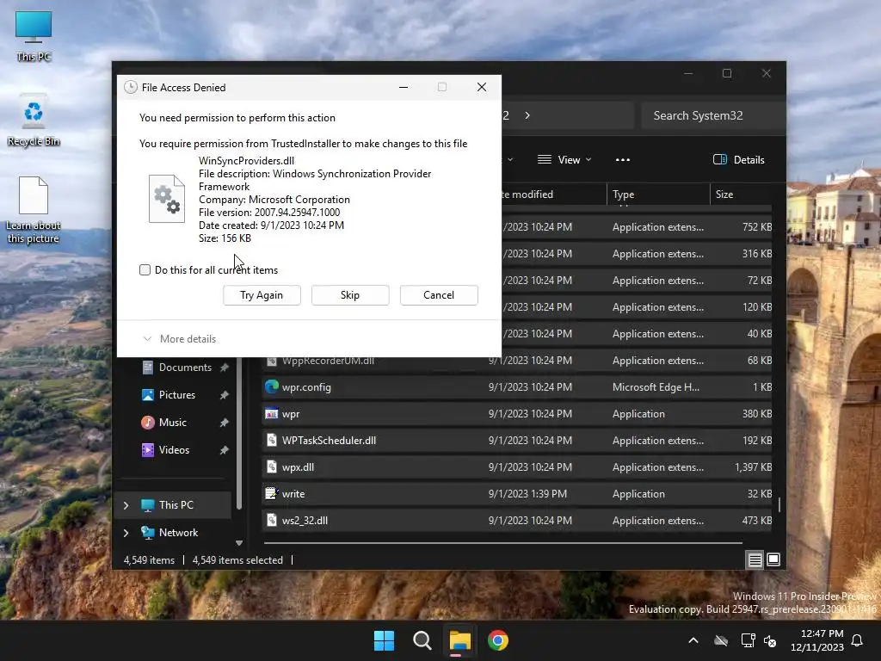Click the pin icon beside Videos

[x=225, y=450]
